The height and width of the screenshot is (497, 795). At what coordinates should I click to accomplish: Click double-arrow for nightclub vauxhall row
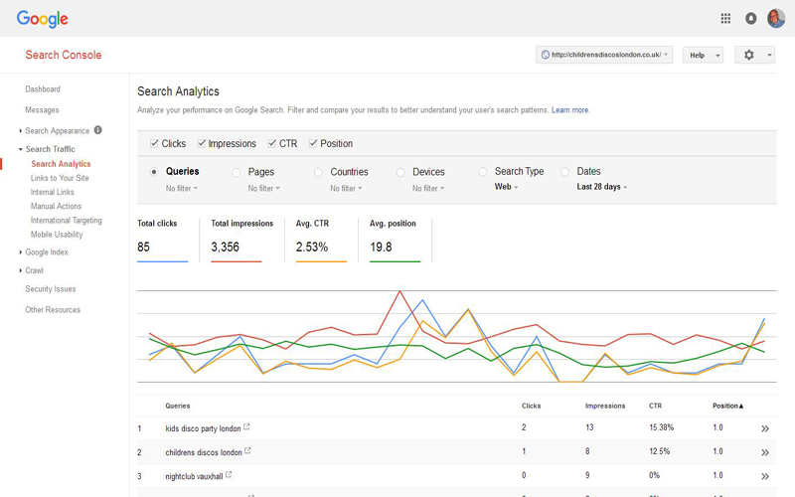[x=765, y=476]
